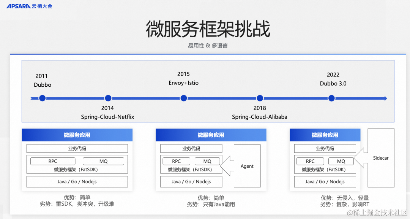Select the year label 2014
This screenshot has width=410, height=219.
click(107, 108)
